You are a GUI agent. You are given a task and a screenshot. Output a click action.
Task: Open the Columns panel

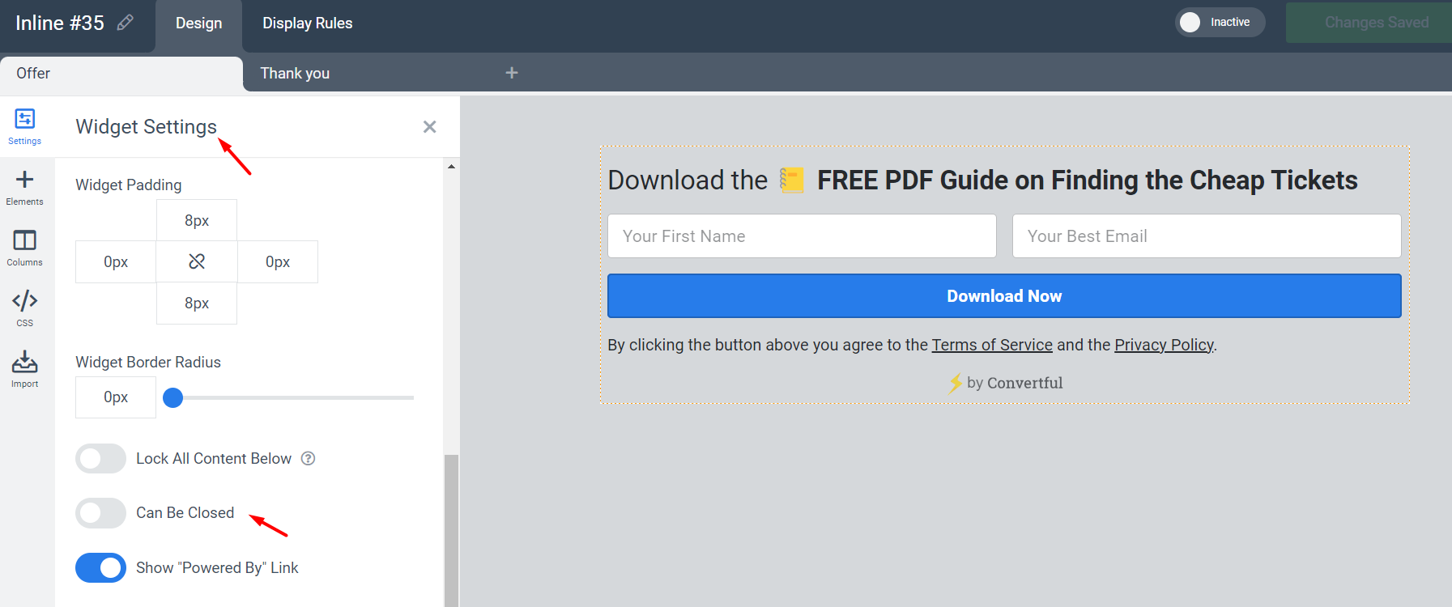[x=25, y=248]
